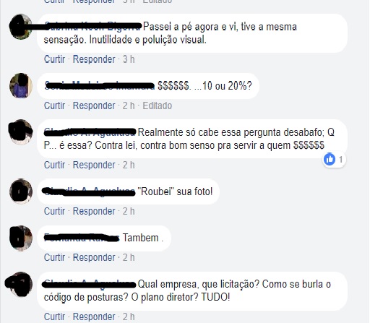
Task: Open avatar beside 'Realmente só cabe' comment
Action: [21, 132]
